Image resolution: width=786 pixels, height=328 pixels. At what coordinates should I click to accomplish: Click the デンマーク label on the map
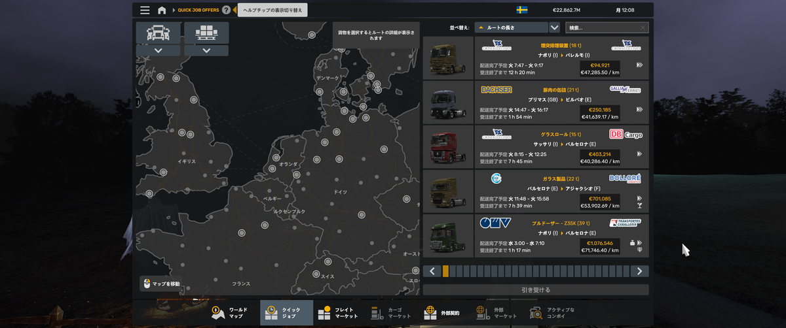click(327, 77)
